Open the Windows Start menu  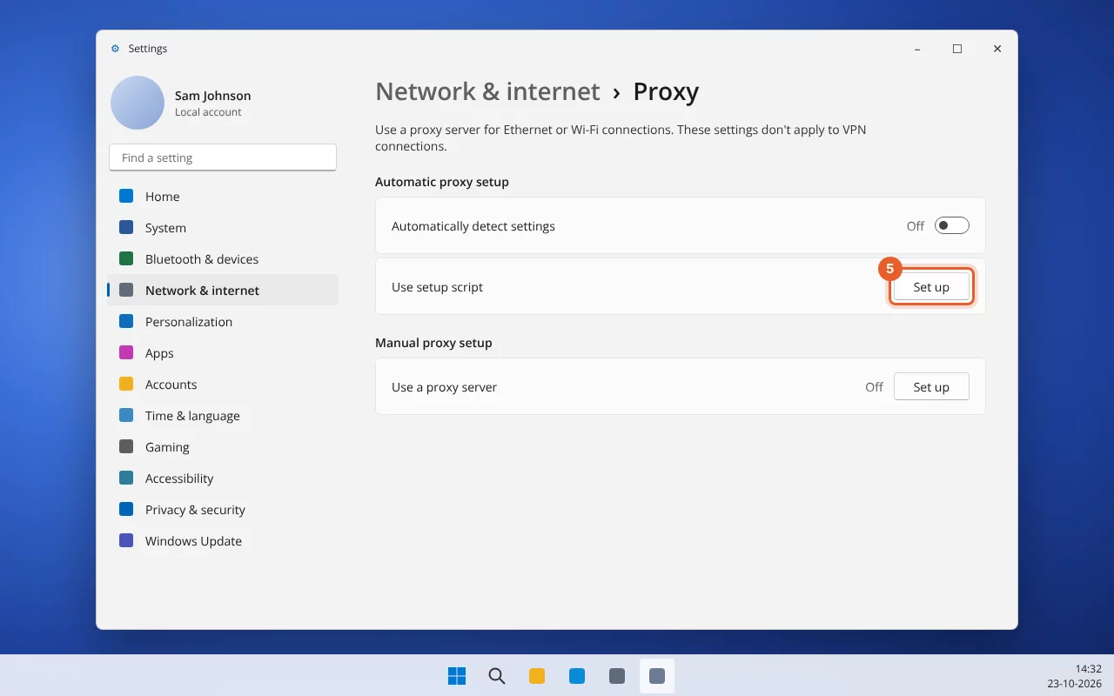(457, 676)
